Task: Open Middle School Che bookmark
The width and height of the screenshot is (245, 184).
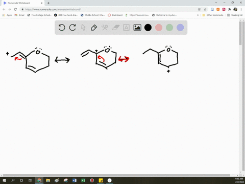Action: pos(93,15)
